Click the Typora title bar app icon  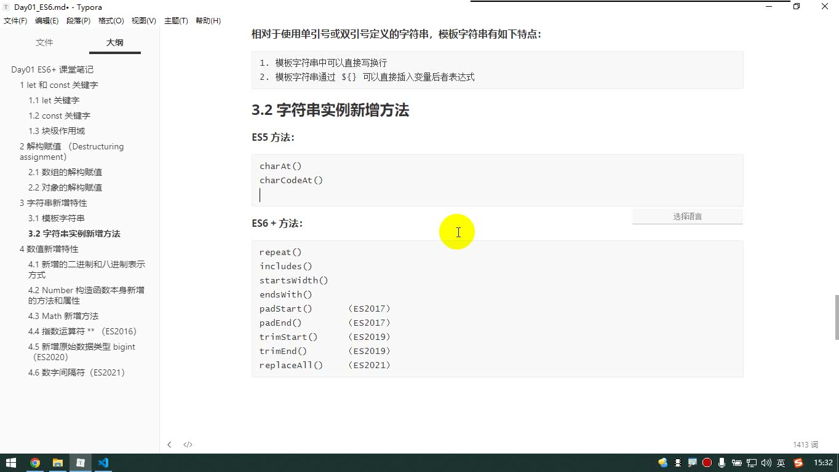(x=6, y=7)
